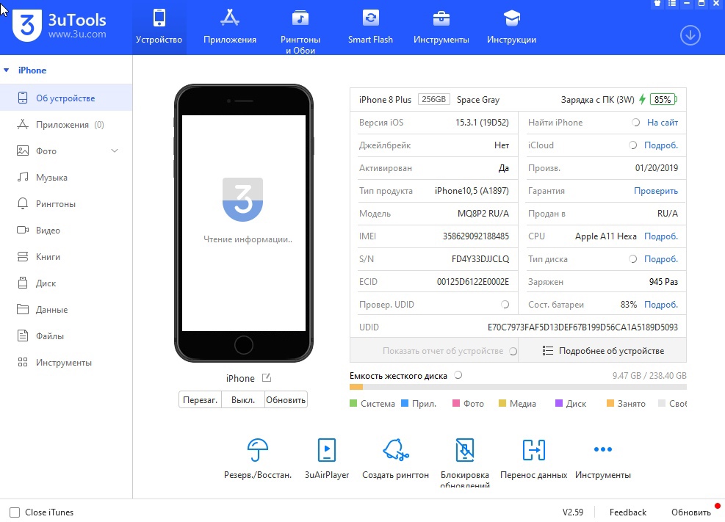
Task: Open Видео in the sidebar
Action: click(66, 230)
